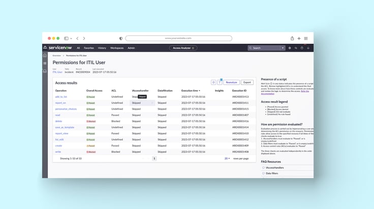Viewport: 374px width, 209px height.
Task: Focus the browser address bar
Action: (179, 38)
